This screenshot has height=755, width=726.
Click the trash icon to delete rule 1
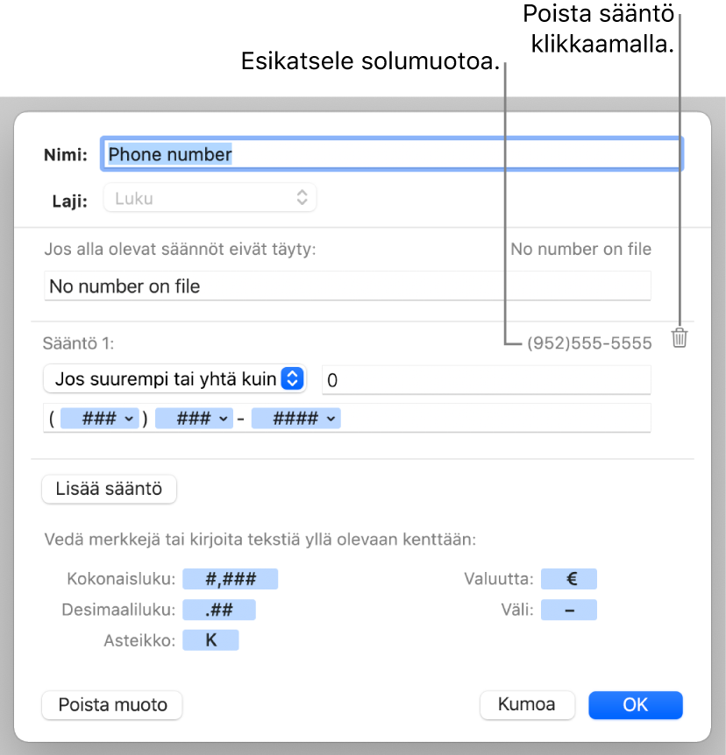[x=680, y=338]
